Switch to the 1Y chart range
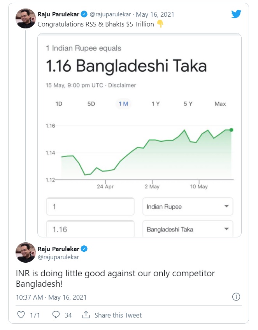258x330 pixels. click(156, 104)
